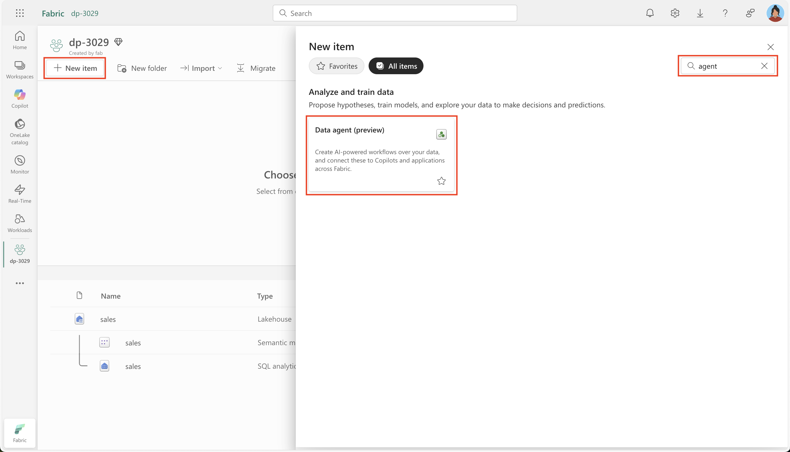Open the help question mark
Image resolution: width=790 pixels, height=452 pixels.
725,13
